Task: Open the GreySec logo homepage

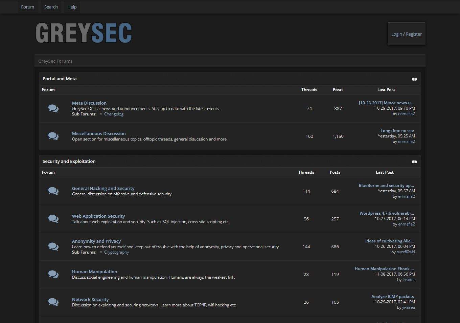Action: click(x=84, y=33)
